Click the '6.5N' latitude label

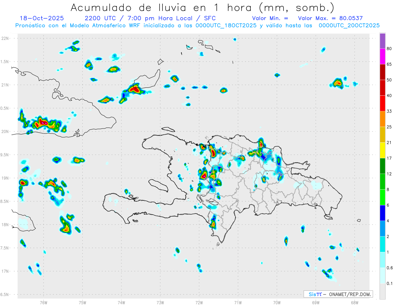click(5, 294)
